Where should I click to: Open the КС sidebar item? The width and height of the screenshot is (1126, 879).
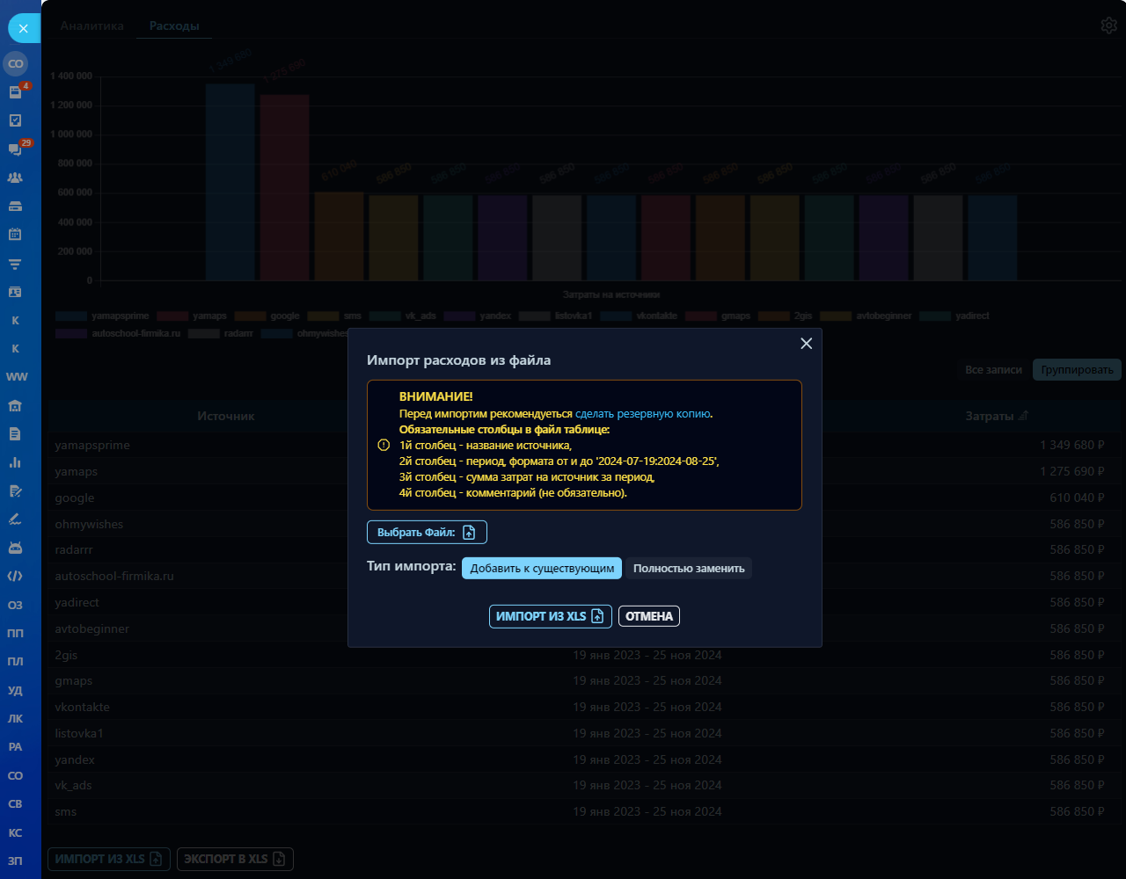click(15, 832)
